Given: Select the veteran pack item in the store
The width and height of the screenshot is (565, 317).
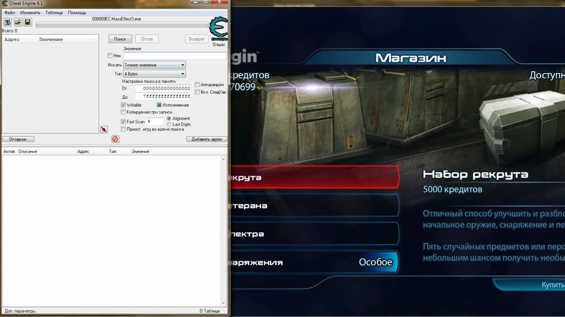Looking at the screenshot, I should coord(314,206).
